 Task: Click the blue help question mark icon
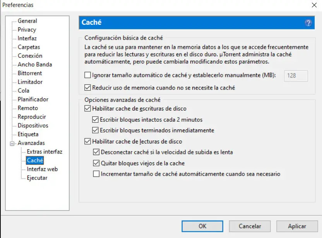pyautogui.click(x=308, y=23)
